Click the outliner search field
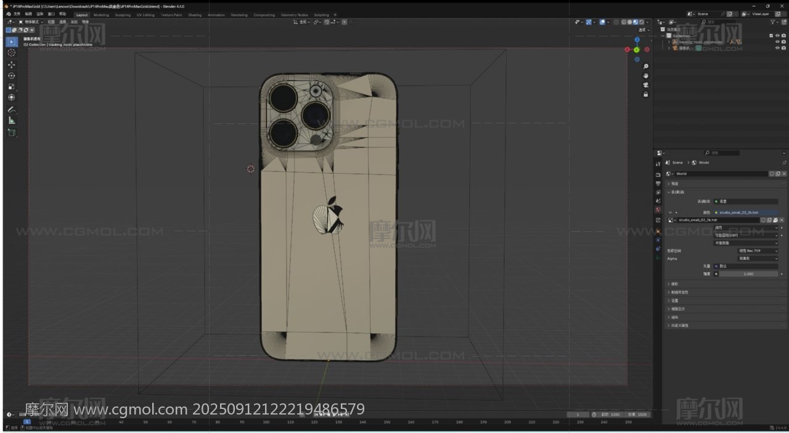This screenshot has width=789, height=433. pos(719,22)
